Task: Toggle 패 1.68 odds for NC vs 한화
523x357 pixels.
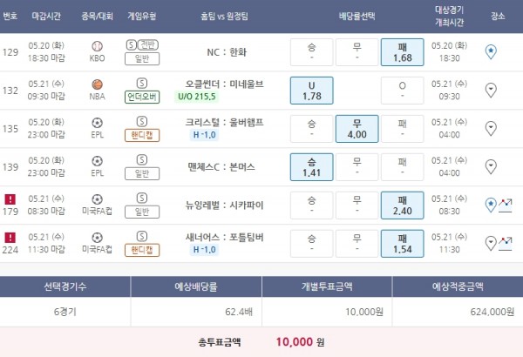Action: [402, 52]
